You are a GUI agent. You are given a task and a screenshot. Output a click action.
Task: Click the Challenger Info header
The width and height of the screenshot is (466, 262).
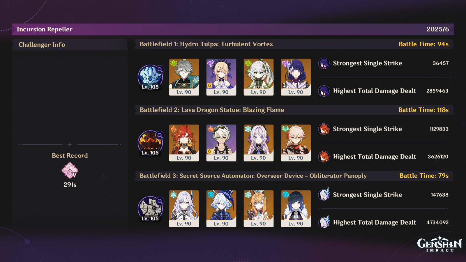(x=42, y=45)
